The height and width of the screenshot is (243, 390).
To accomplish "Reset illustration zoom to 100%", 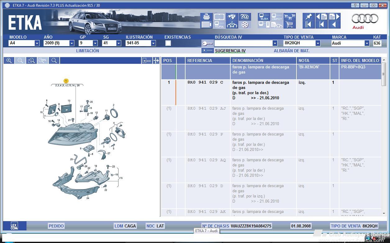I will (x=43, y=61).
